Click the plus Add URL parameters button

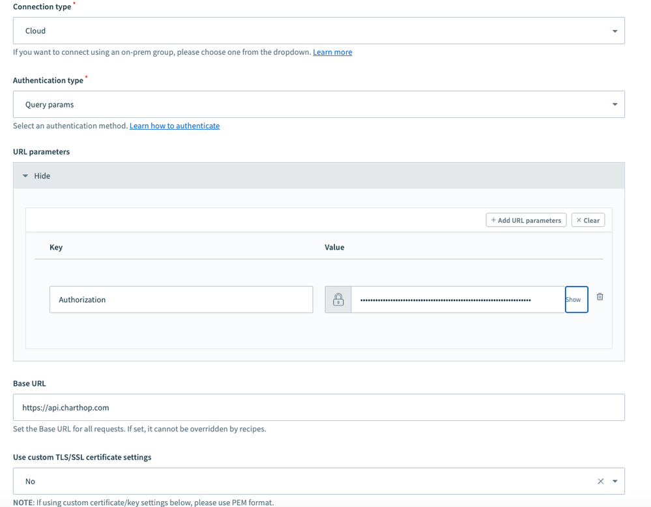[x=526, y=220]
